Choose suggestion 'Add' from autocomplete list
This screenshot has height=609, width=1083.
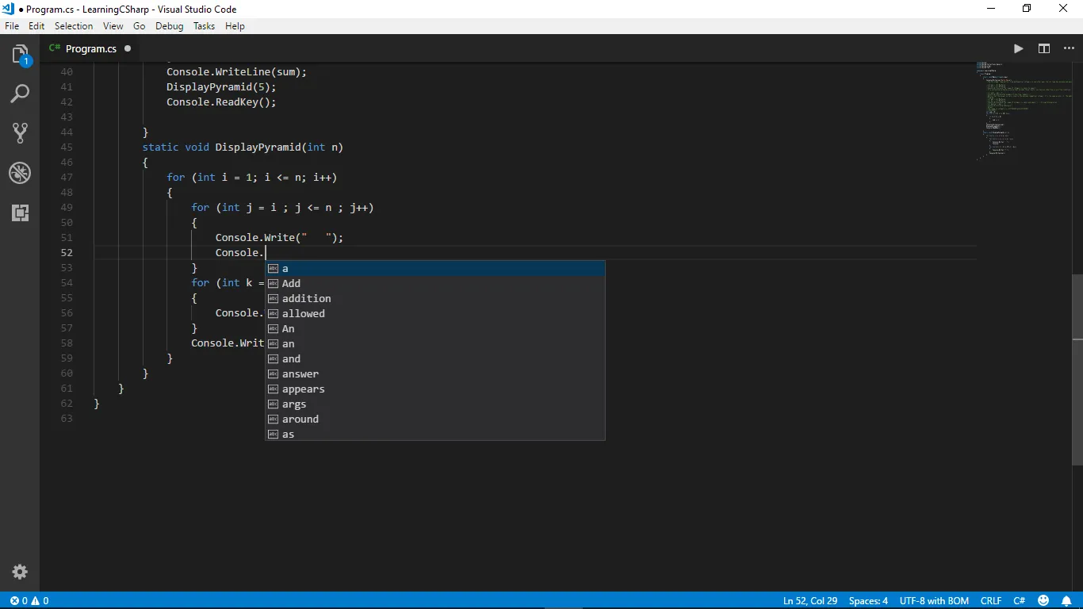pos(435,283)
